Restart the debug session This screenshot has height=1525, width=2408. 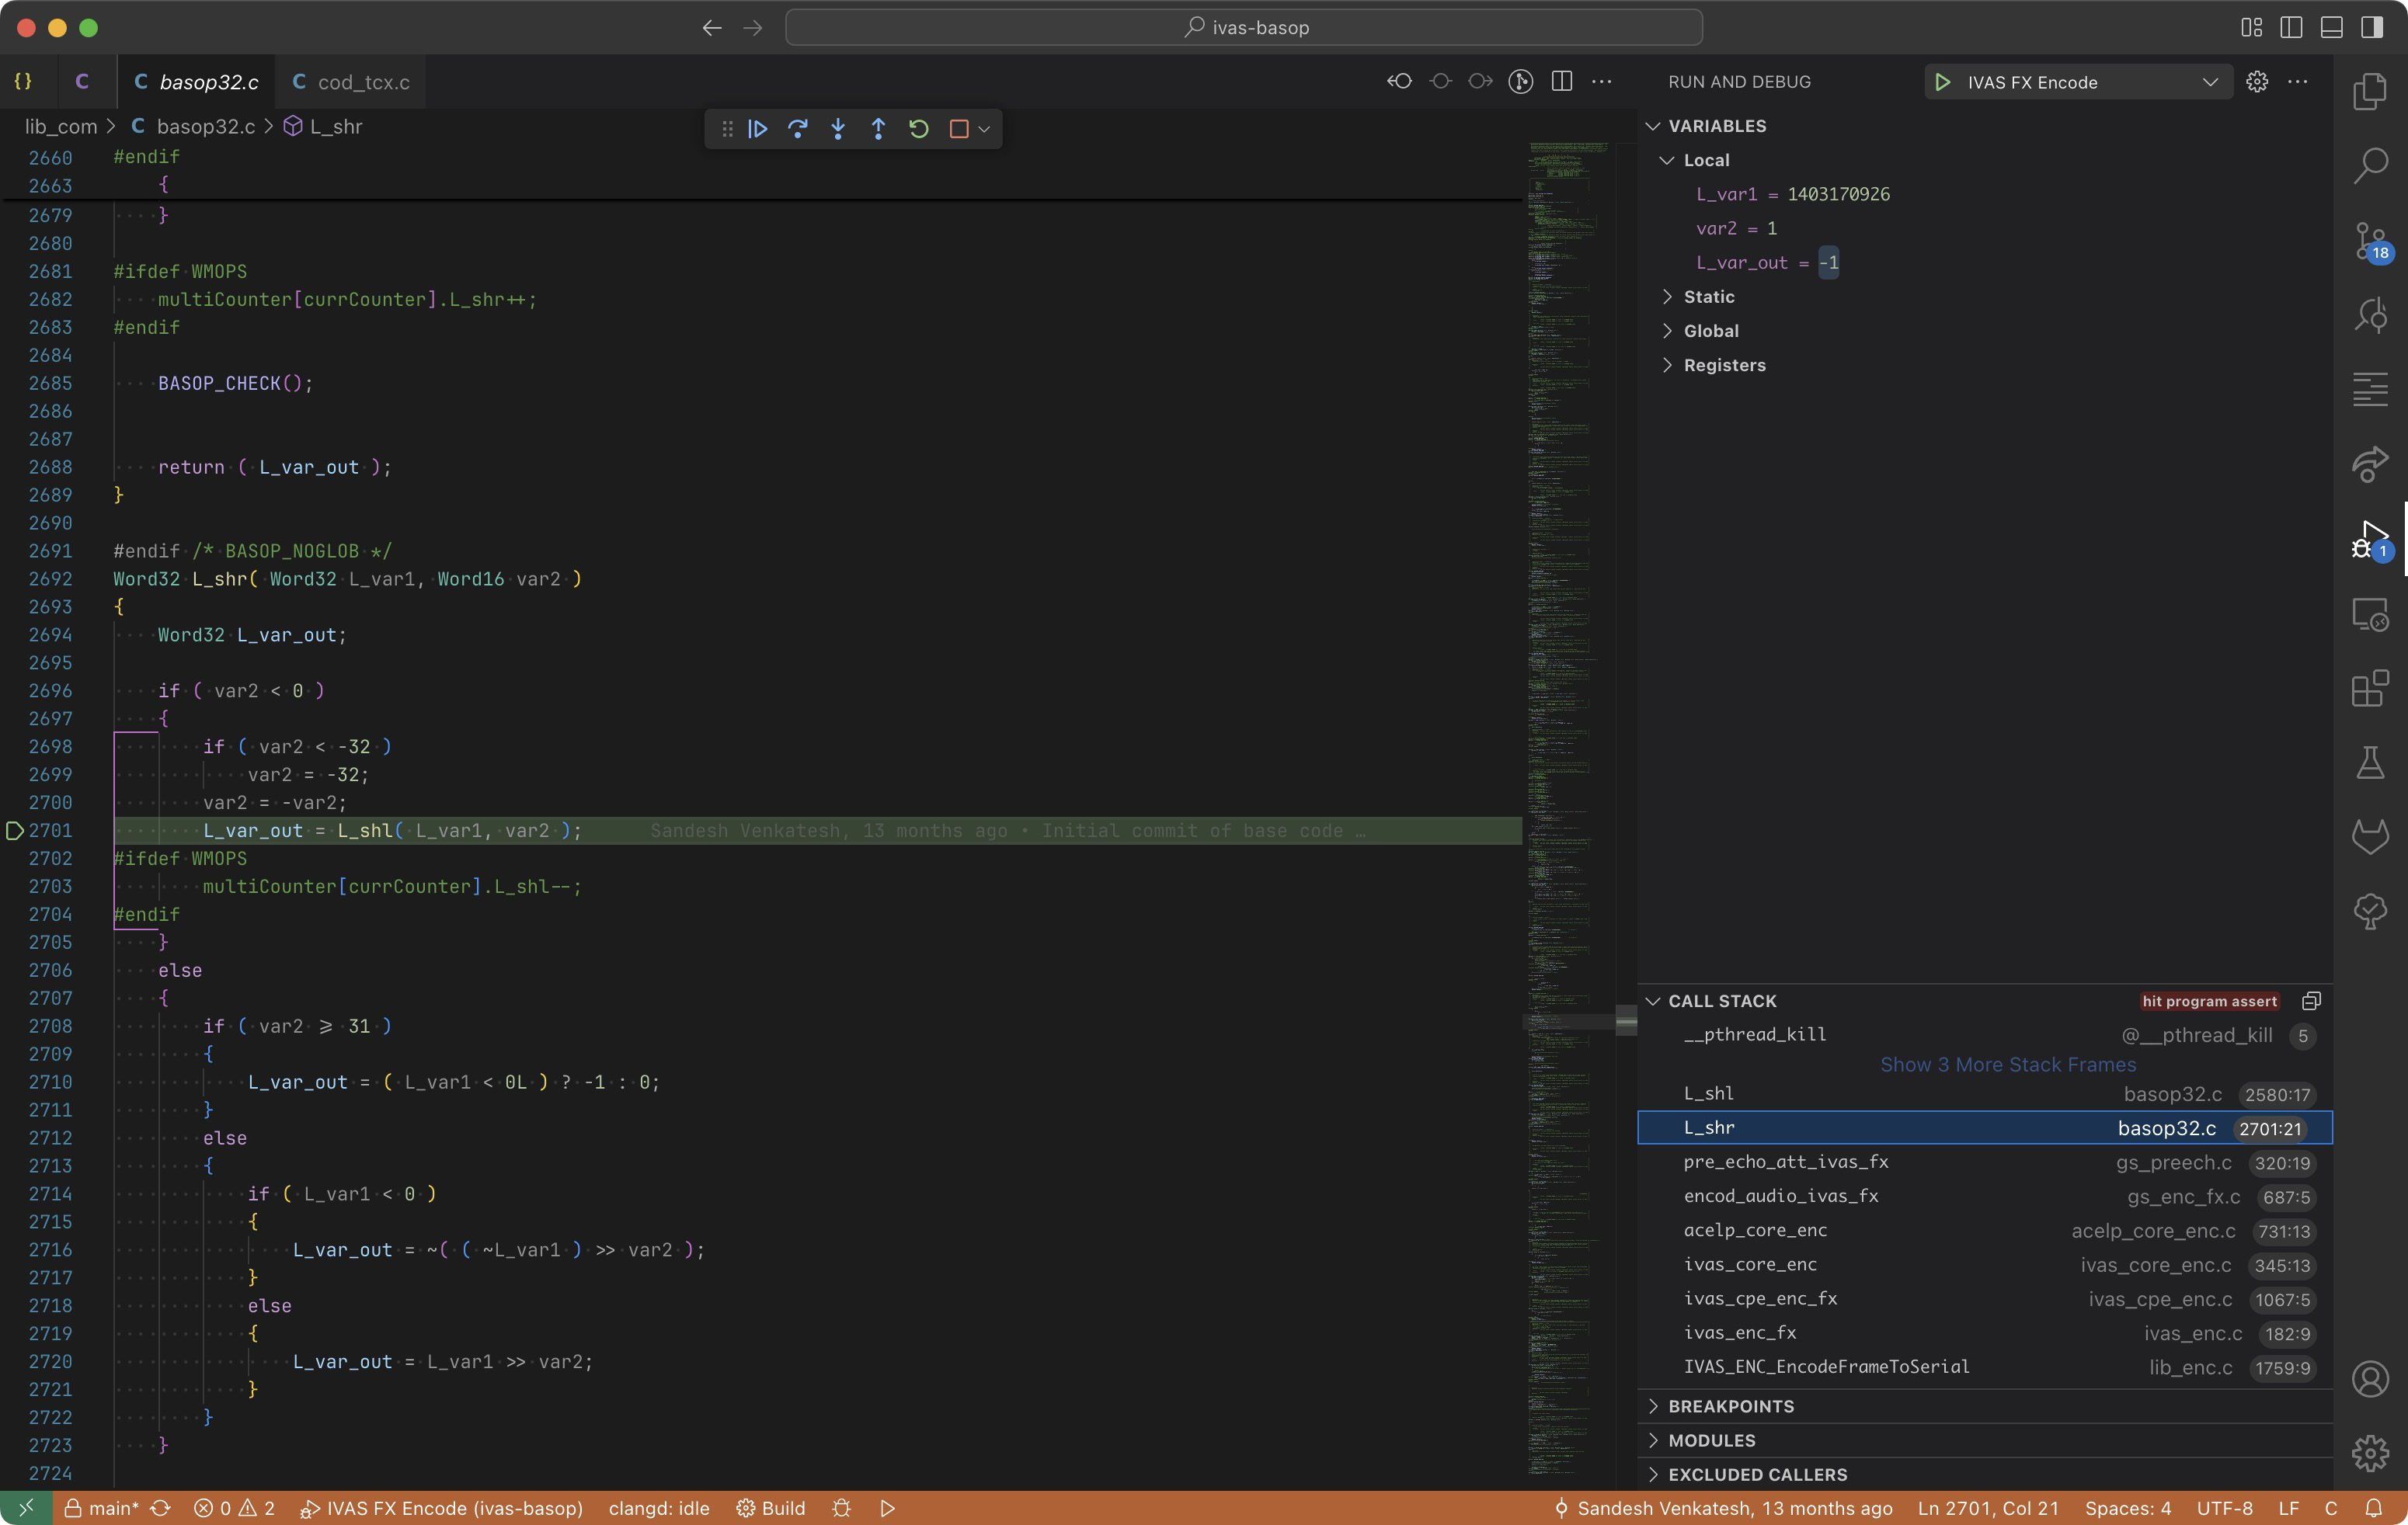pyautogui.click(x=918, y=129)
